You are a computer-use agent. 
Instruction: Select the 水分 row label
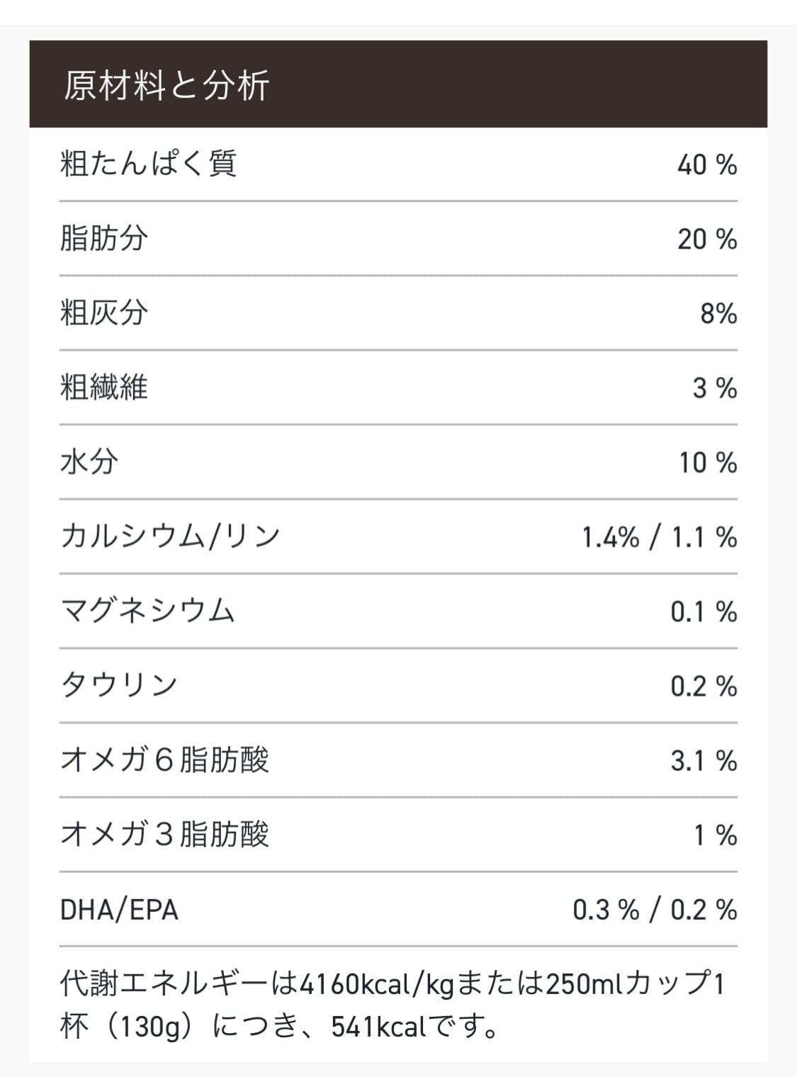pyautogui.click(x=89, y=462)
